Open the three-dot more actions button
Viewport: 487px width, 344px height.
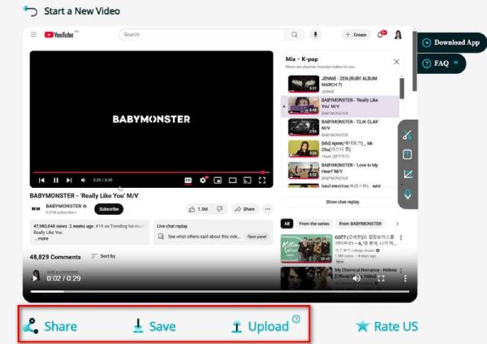(x=267, y=209)
